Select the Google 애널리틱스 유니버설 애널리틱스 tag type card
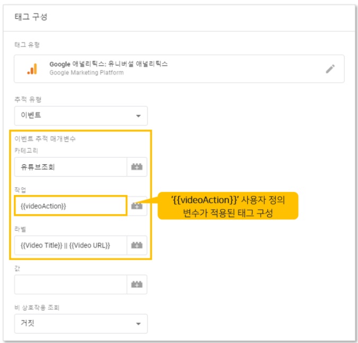This screenshot has width=358, height=343. pos(179,69)
